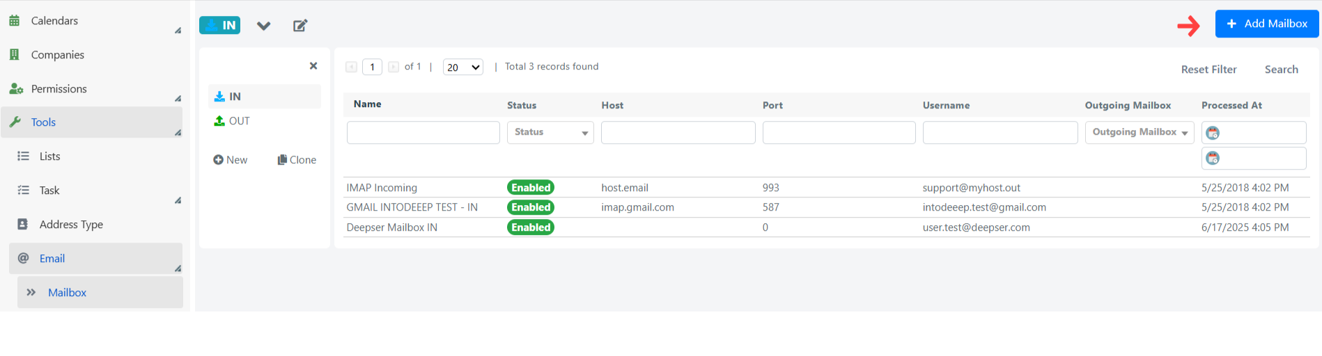Expand the chevron dropdown beside IN badge
Image resolution: width=1322 pixels, height=356 pixels.
(263, 26)
